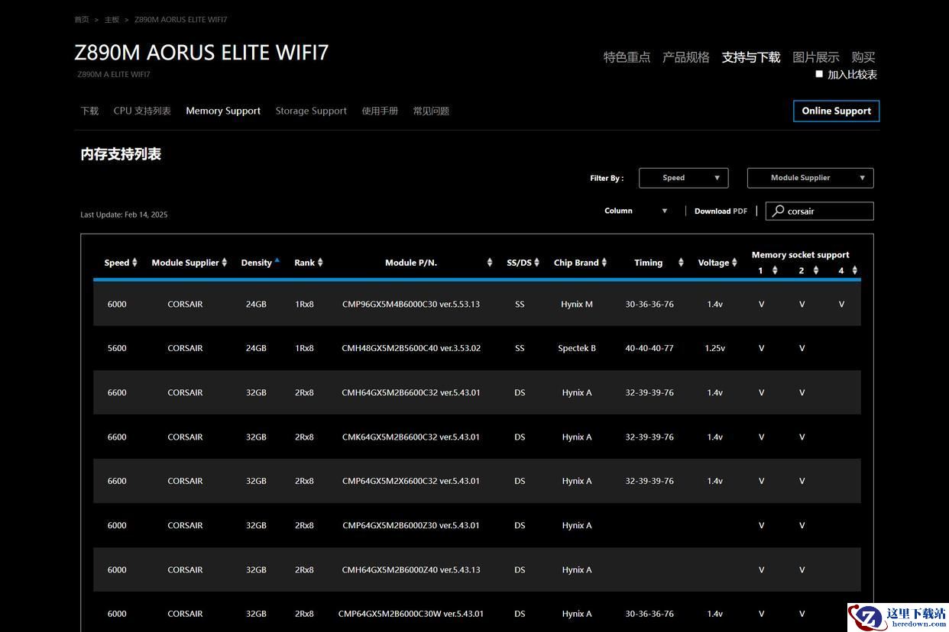Sort by Rank column arrows
Image resolution: width=949 pixels, height=632 pixels.
click(x=320, y=263)
